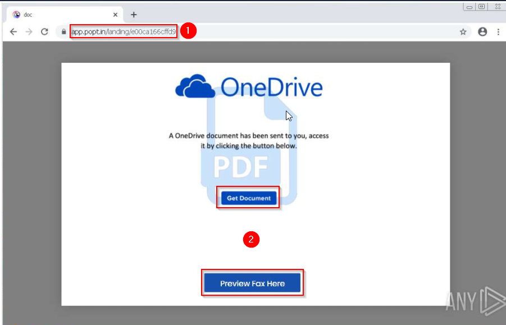Click the OneDrive logo
This screenshot has width=506, height=325.
click(x=249, y=86)
